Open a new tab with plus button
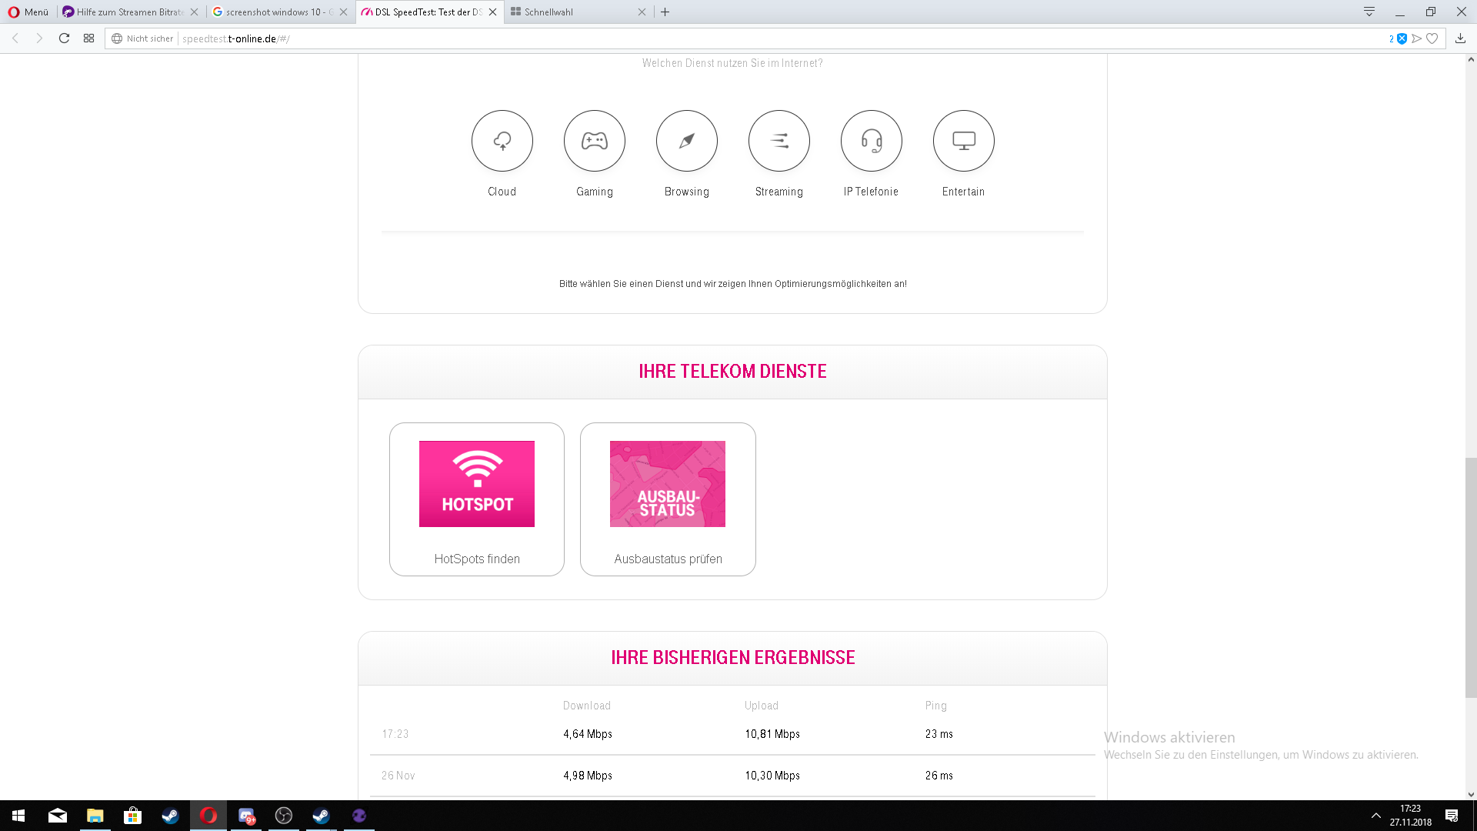The height and width of the screenshot is (831, 1477). click(665, 12)
